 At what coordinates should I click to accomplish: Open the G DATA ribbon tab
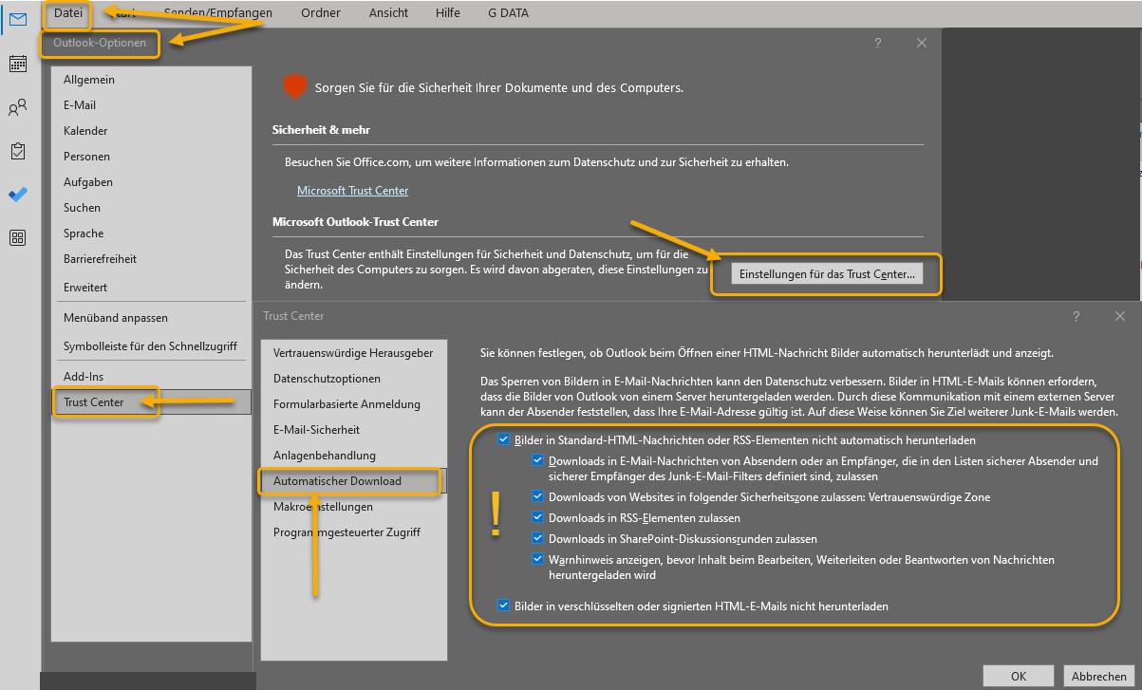click(509, 13)
